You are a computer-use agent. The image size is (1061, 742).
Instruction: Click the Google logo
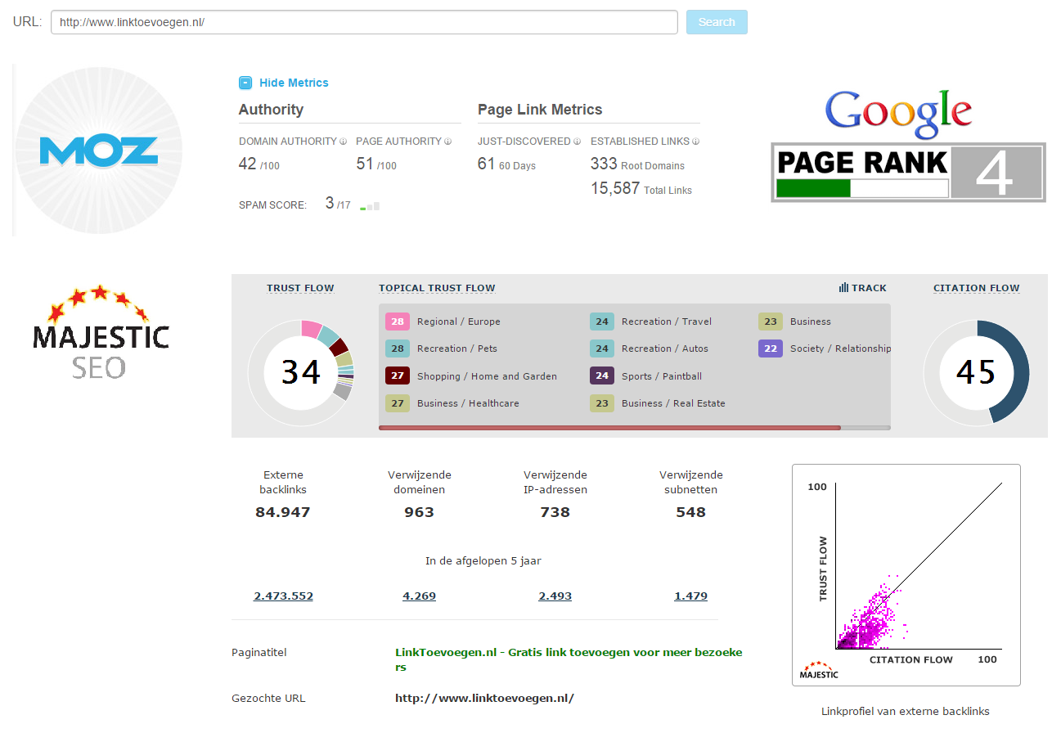coord(898,114)
